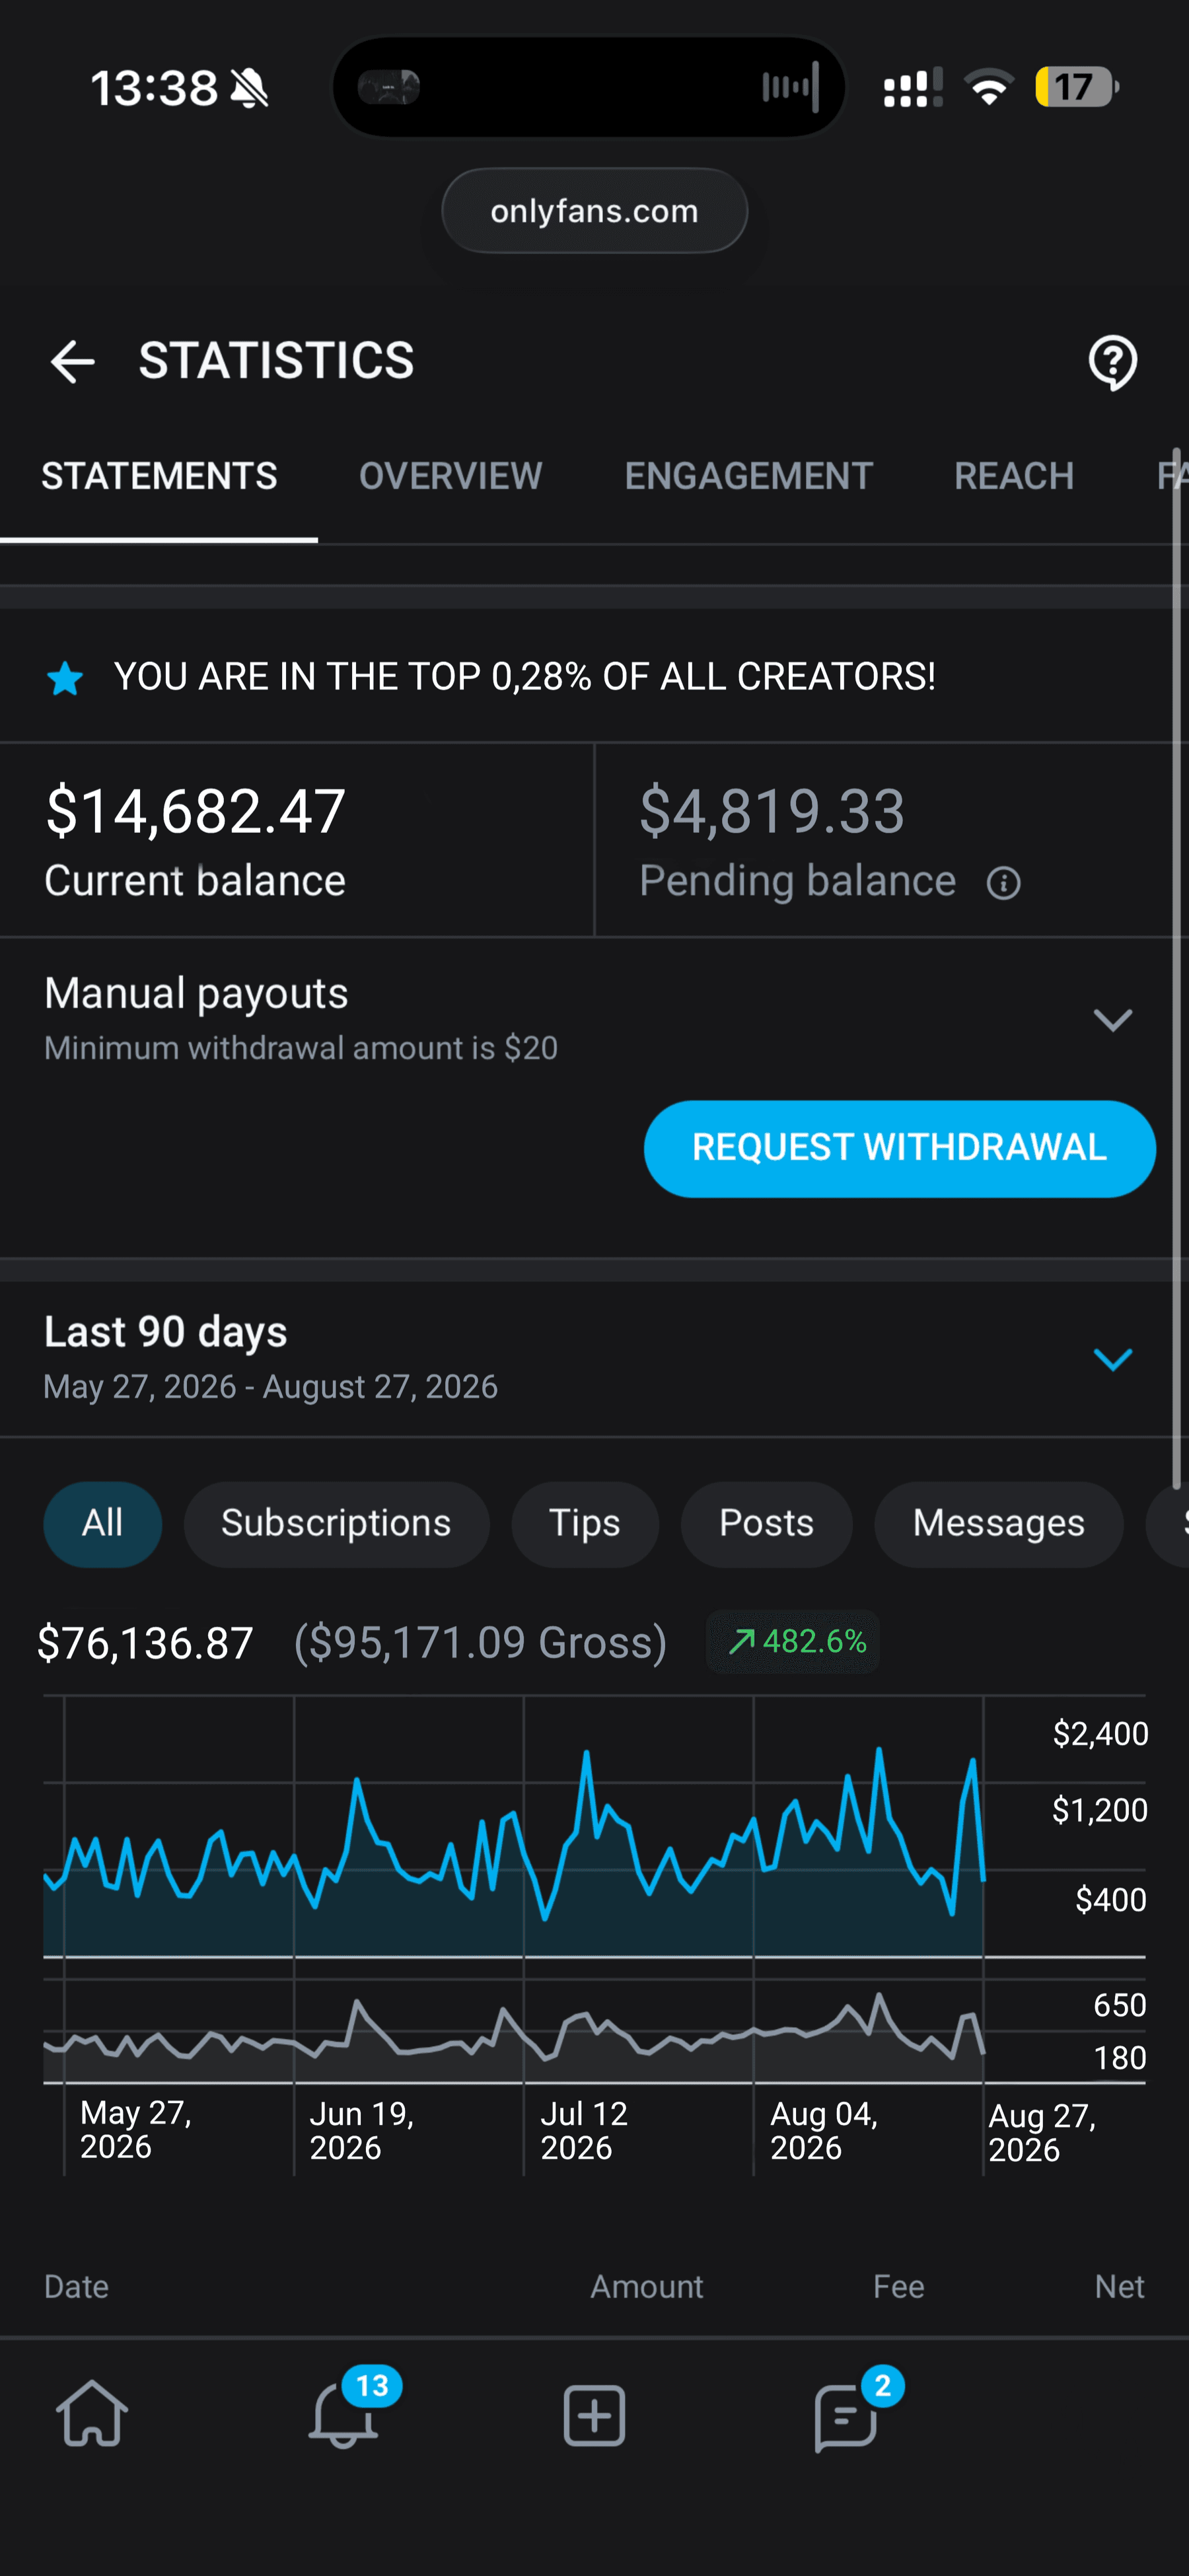Click the Request Withdrawal button
The height and width of the screenshot is (2576, 1189).
[x=900, y=1148]
